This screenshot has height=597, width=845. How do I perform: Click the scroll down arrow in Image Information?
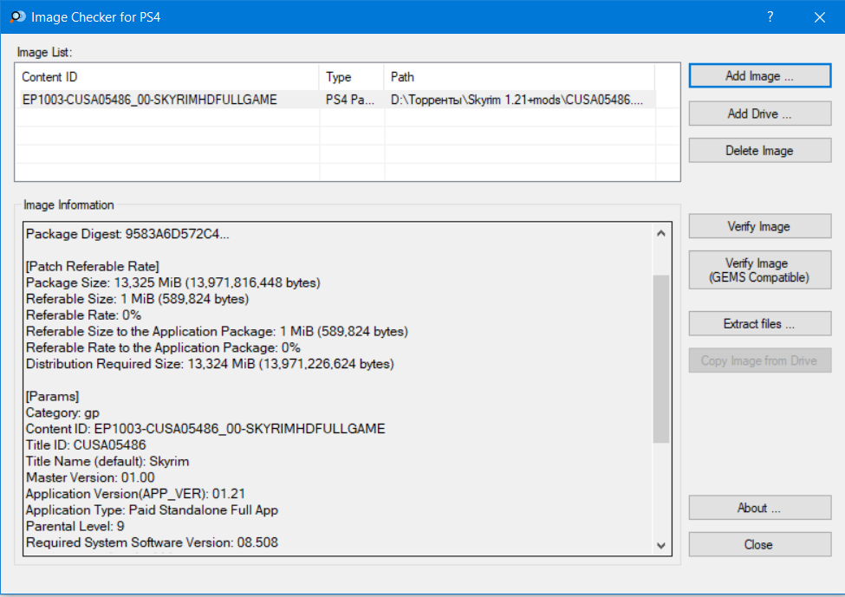(661, 545)
